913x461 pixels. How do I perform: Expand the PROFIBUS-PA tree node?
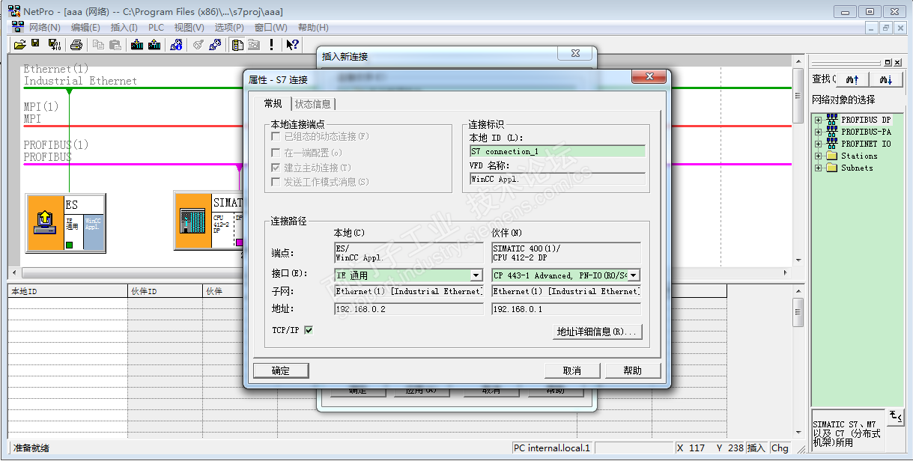[818, 132]
